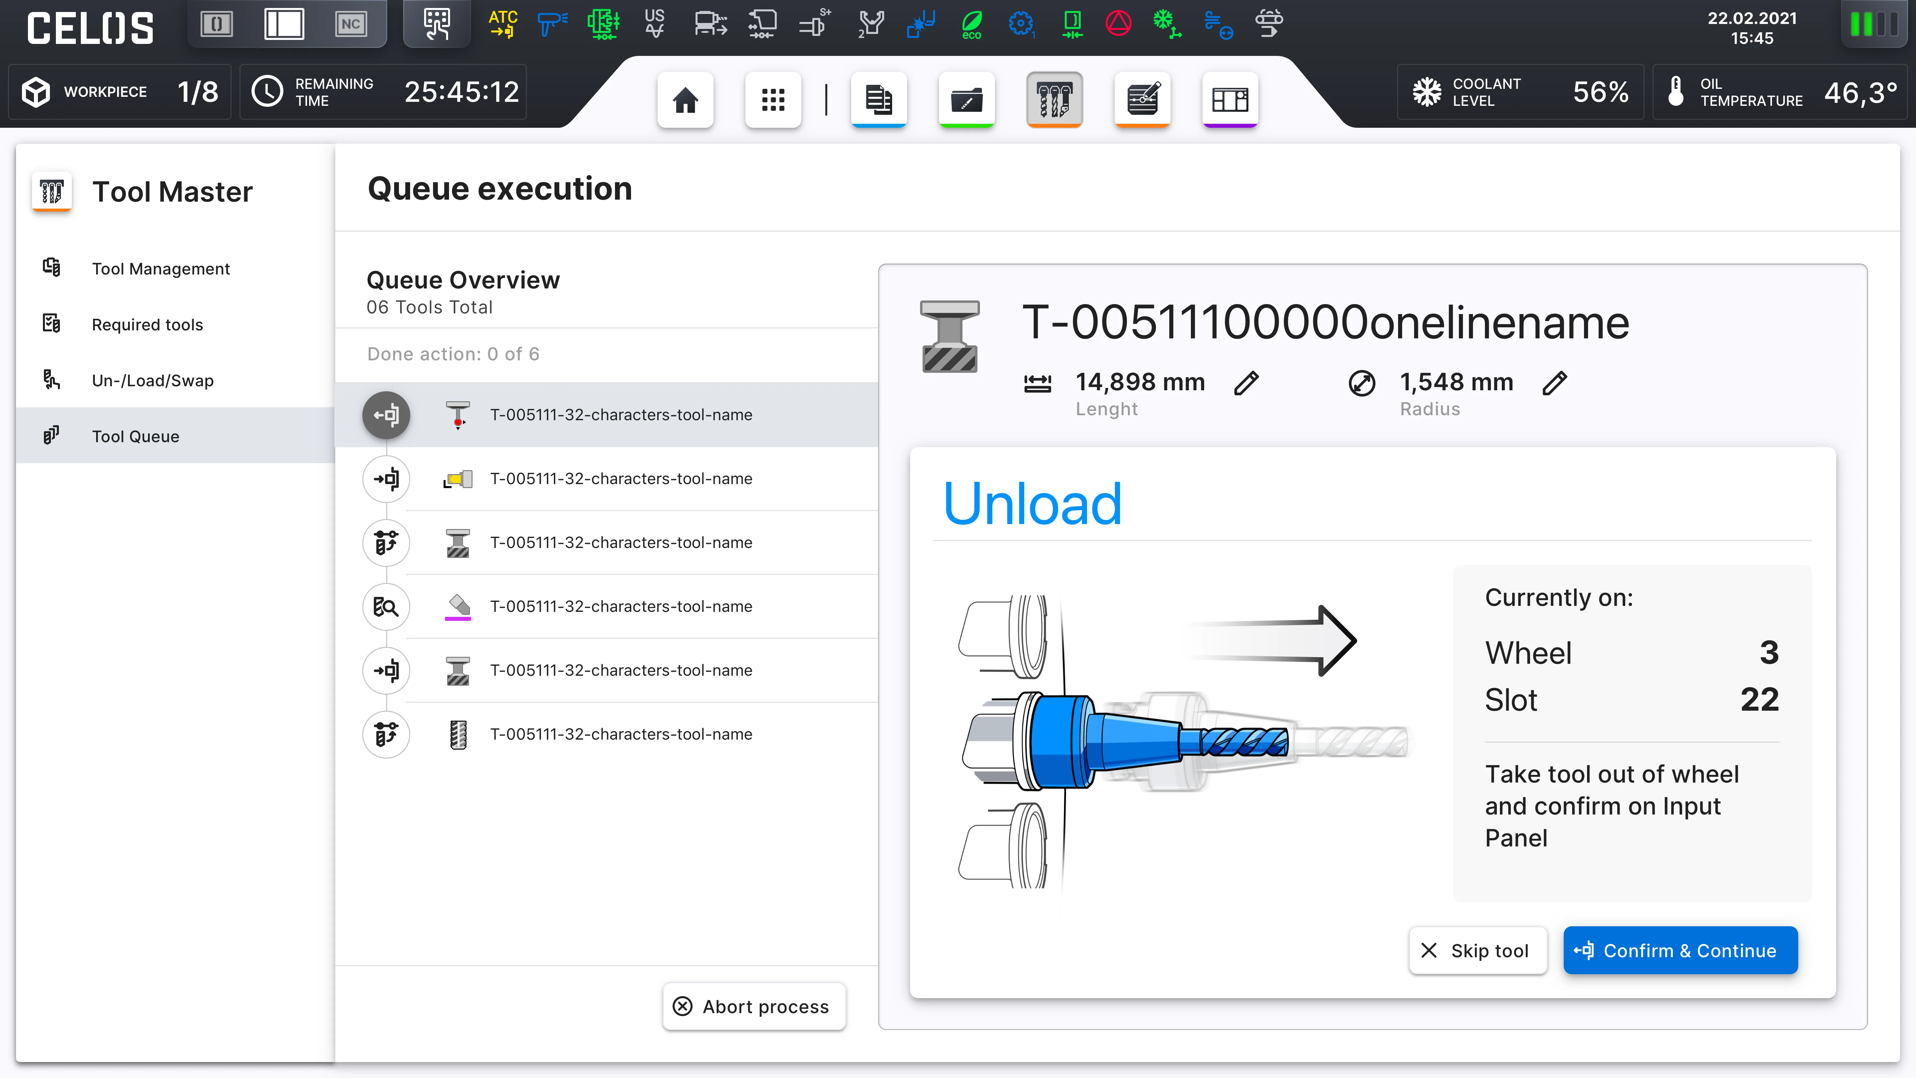Screen dimensions: 1916x1078
Task: Click the gripper icon labeled 2
Action: (x=870, y=24)
